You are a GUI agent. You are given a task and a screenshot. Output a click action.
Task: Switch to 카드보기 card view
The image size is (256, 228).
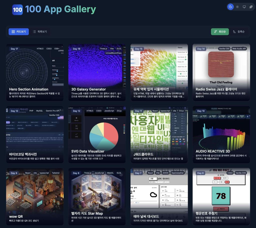tap(19, 32)
